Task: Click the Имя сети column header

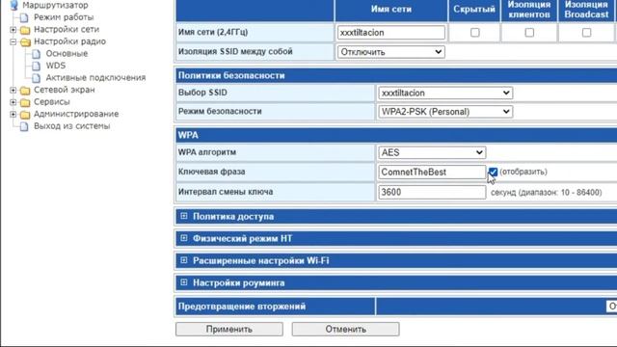Action: tap(391, 10)
